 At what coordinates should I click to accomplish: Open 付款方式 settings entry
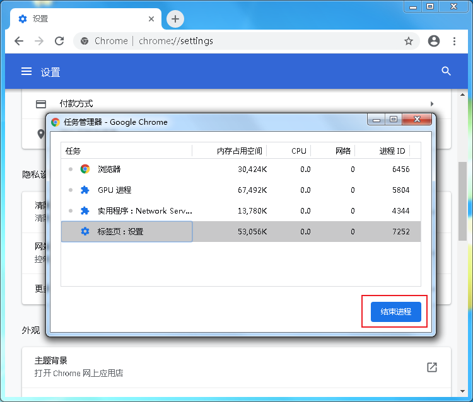pos(237,104)
